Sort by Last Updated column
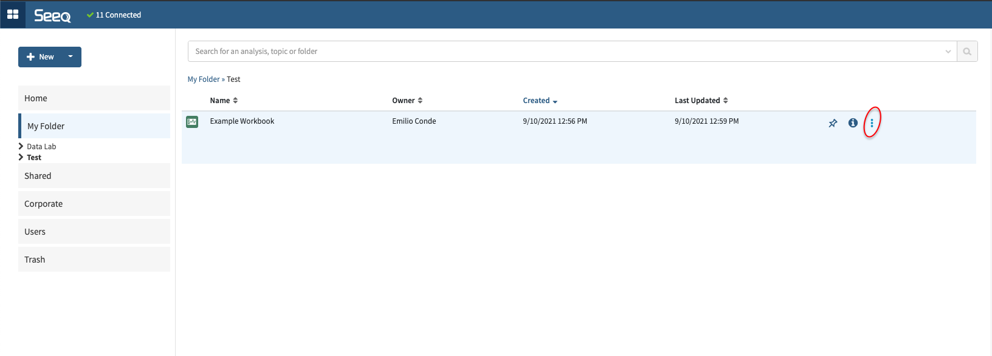This screenshot has height=356, width=992. 701,101
